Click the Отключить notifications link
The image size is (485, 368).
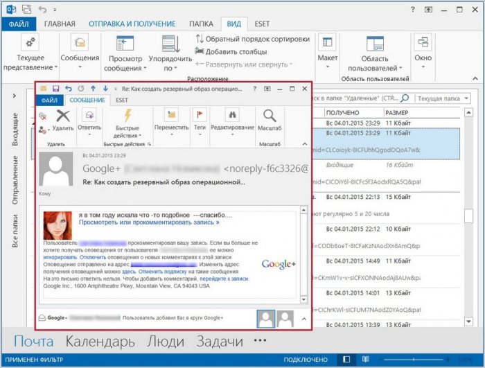pos(93,257)
